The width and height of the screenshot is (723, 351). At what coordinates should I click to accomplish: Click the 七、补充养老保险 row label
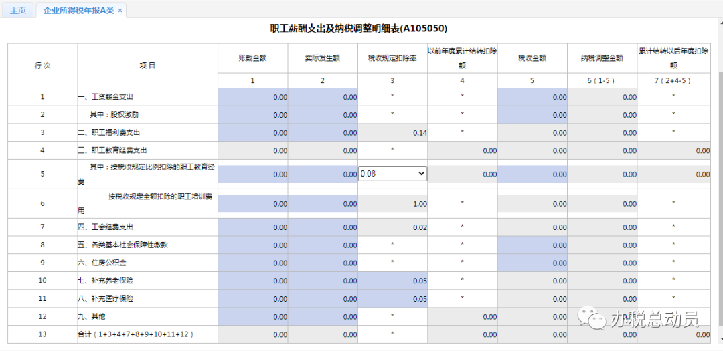(106, 281)
